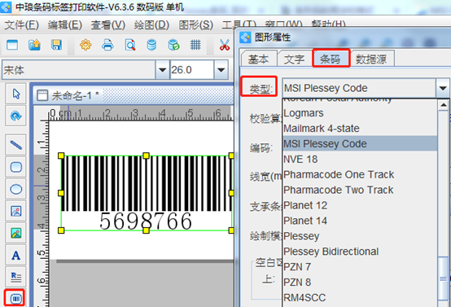Click the 图形属性 dialog logo icon

point(245,37)
